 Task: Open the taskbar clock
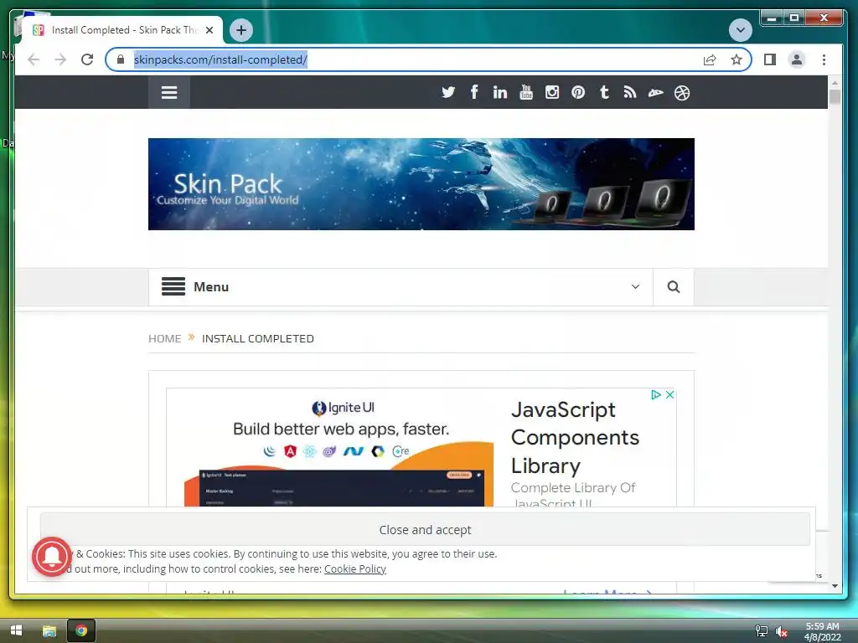(822, 631)
